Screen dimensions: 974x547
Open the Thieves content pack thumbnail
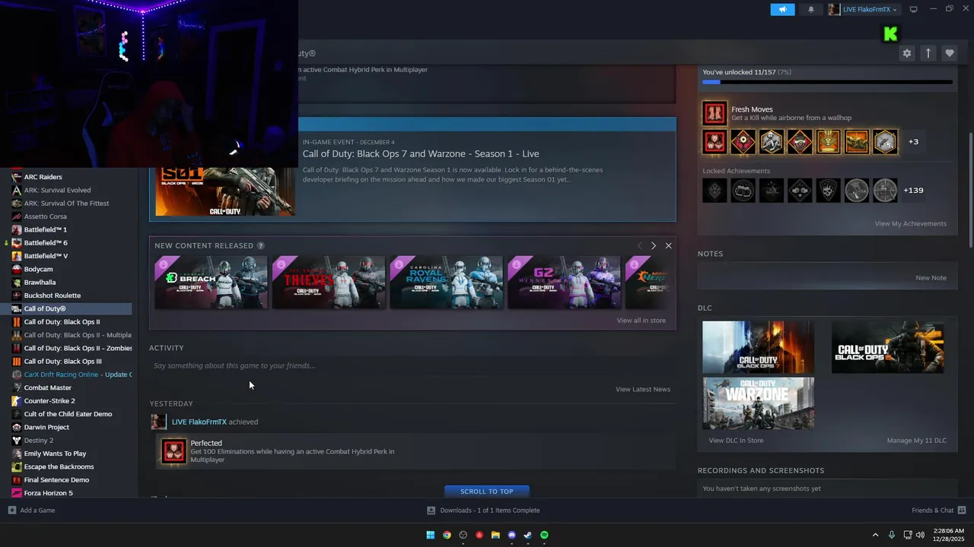click(x=329, y=282)
